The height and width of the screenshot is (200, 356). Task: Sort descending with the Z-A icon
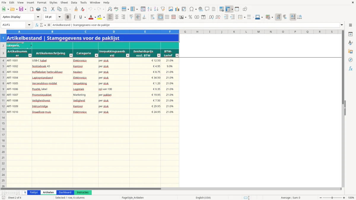pos(156,9)
